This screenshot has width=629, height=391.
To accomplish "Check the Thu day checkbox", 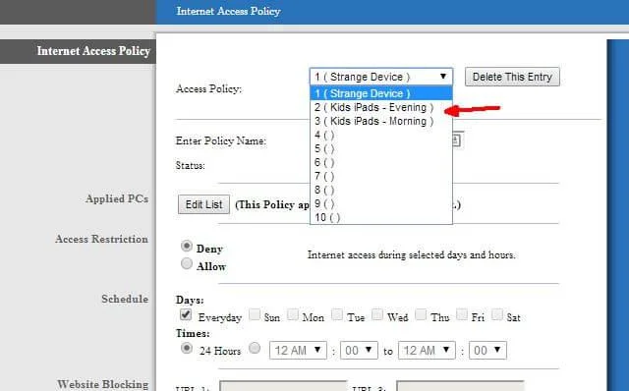I will [421, 314].
